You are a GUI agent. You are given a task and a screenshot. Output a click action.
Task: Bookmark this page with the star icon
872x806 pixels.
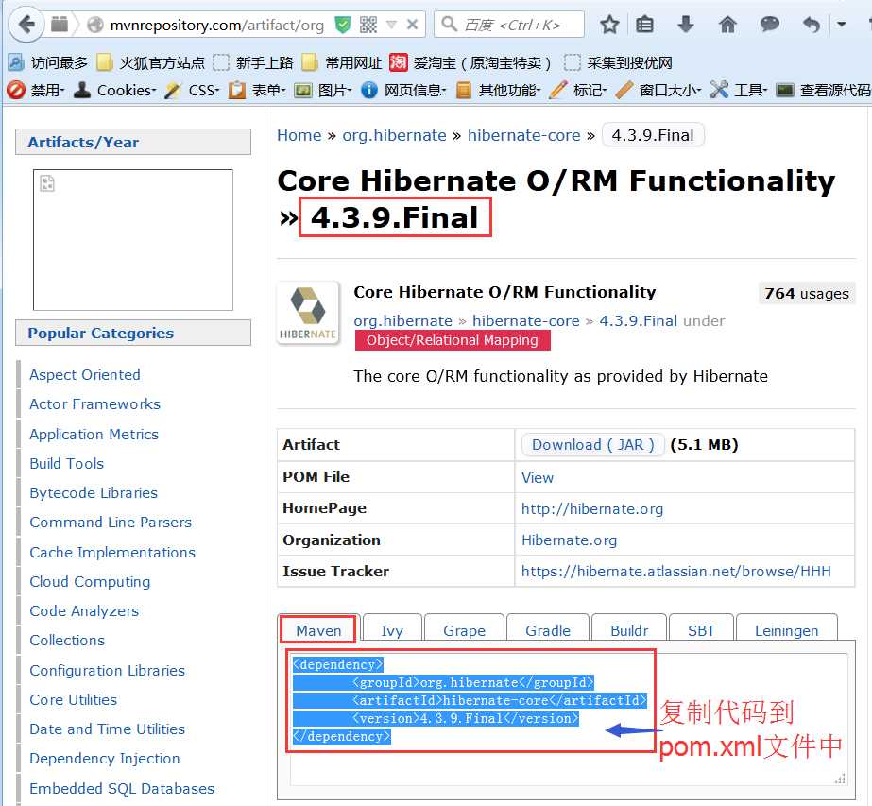[x=609, y=25]
